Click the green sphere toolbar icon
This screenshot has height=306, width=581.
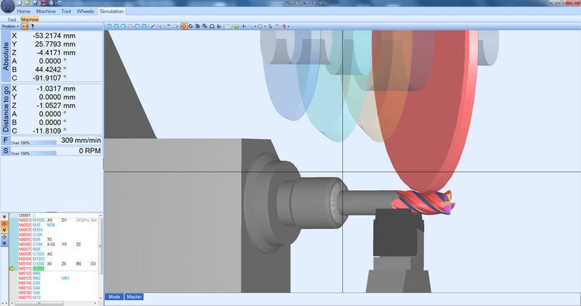click(x=237, y=26)
